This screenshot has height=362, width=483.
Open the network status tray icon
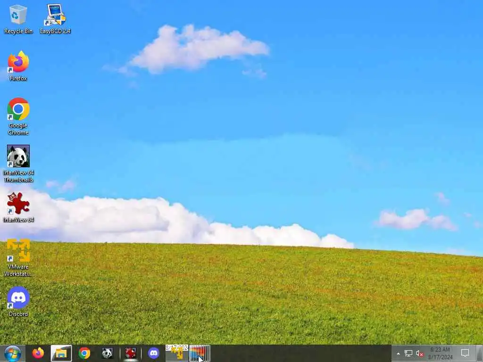pos(408,354)
